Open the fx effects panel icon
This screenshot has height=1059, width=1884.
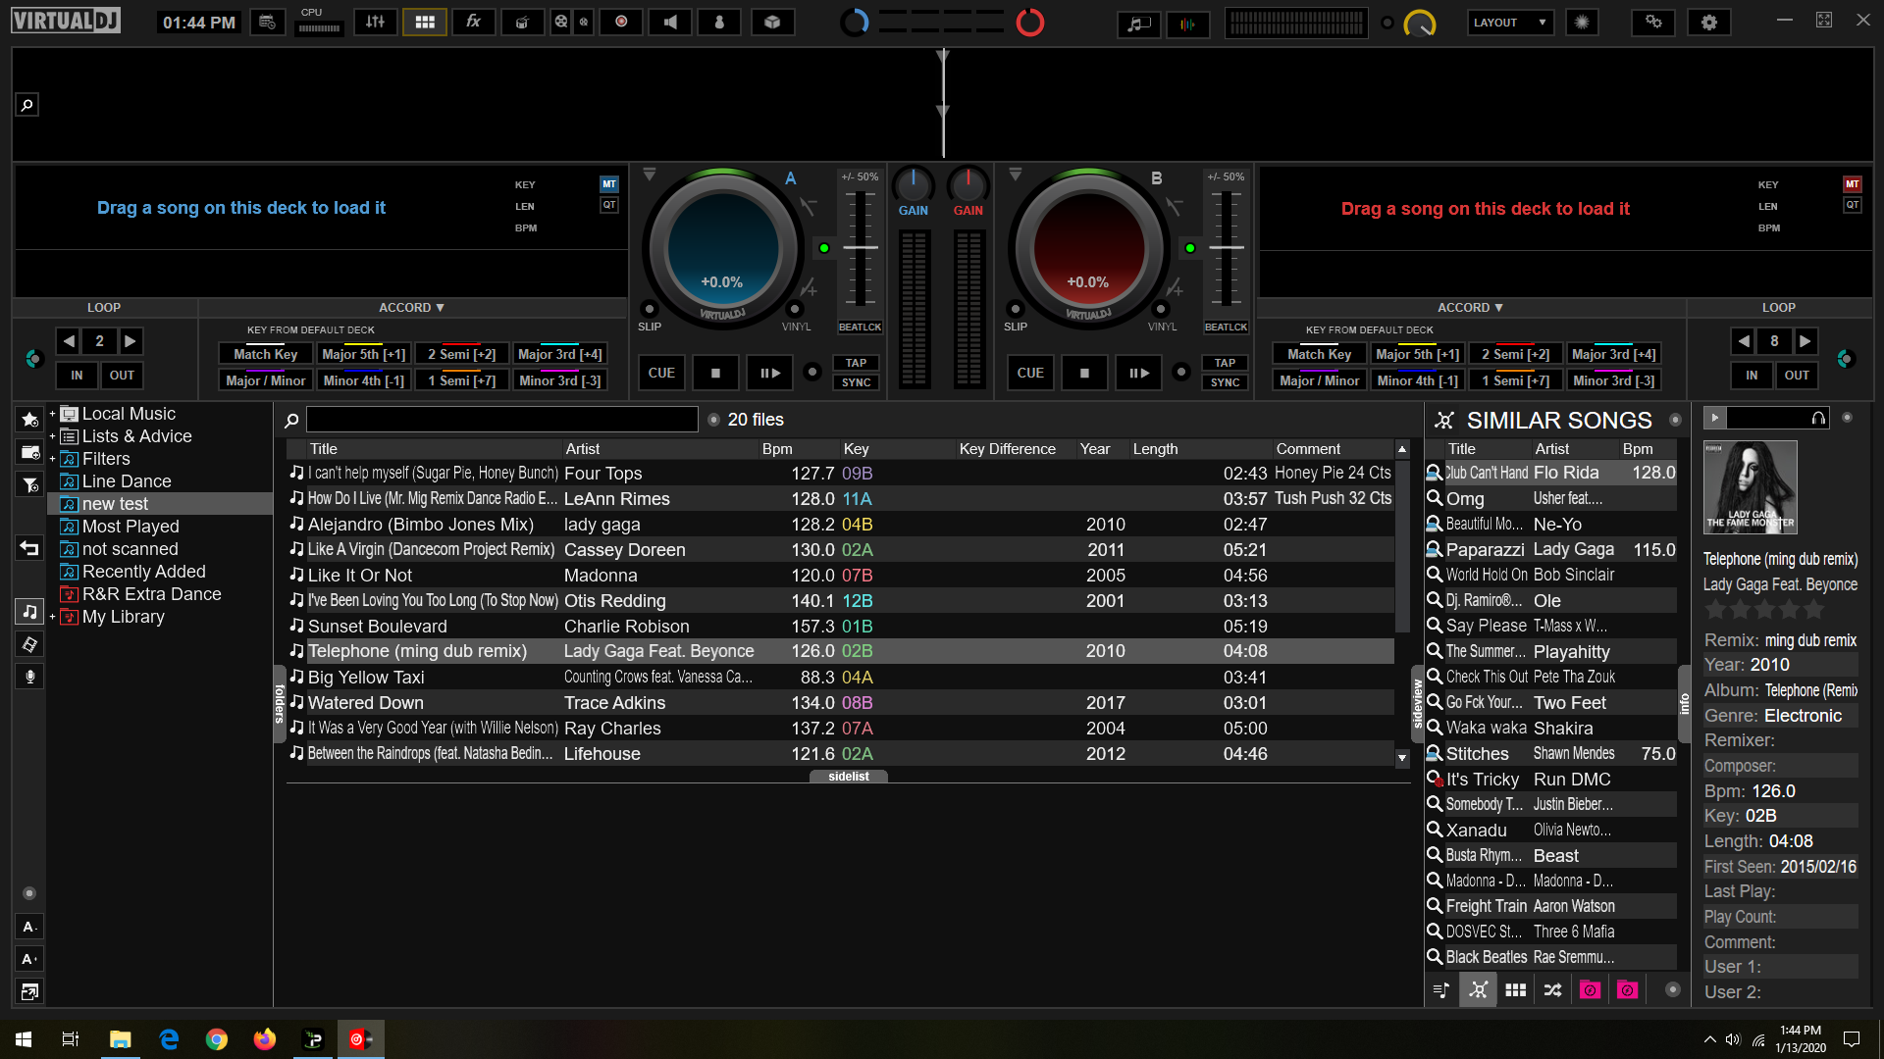coord(473,22)
